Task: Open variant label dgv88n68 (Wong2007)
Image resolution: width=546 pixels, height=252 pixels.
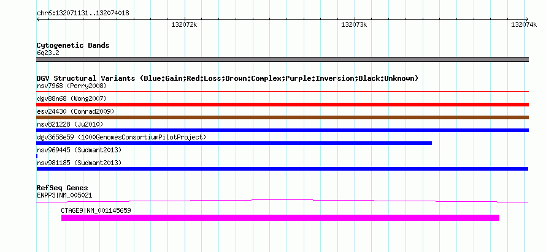Action: point(72,98)
